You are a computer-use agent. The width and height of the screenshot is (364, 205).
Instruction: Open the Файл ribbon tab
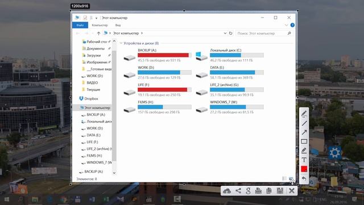(80, 25)
